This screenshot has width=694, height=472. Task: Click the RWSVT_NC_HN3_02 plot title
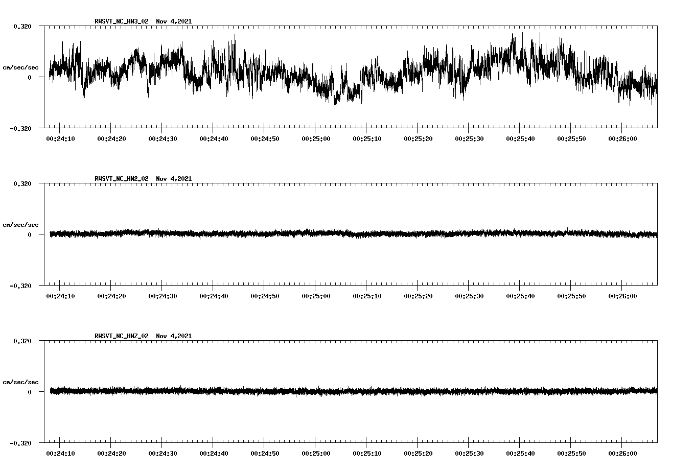143,21
